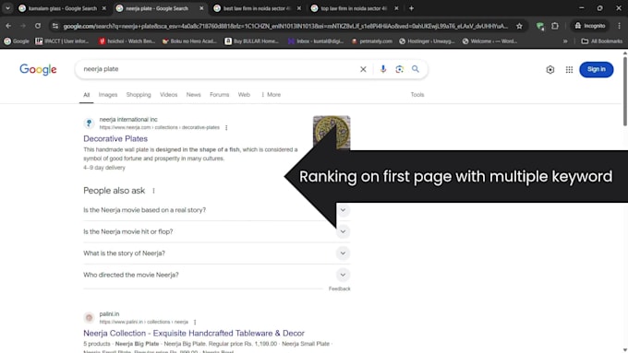
Task: Select the Images search tab
Action: [108, 95]
